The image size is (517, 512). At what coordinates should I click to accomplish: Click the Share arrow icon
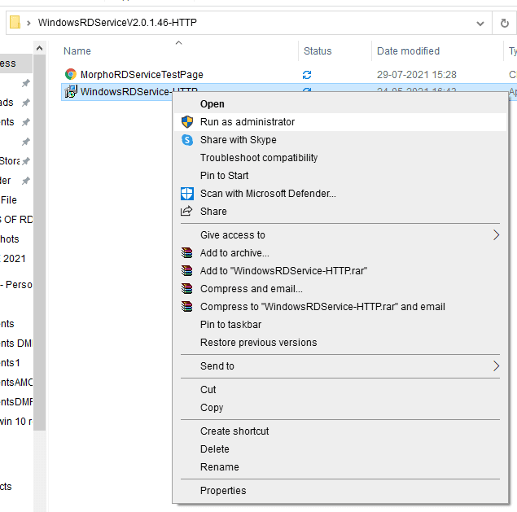(186, 211)
